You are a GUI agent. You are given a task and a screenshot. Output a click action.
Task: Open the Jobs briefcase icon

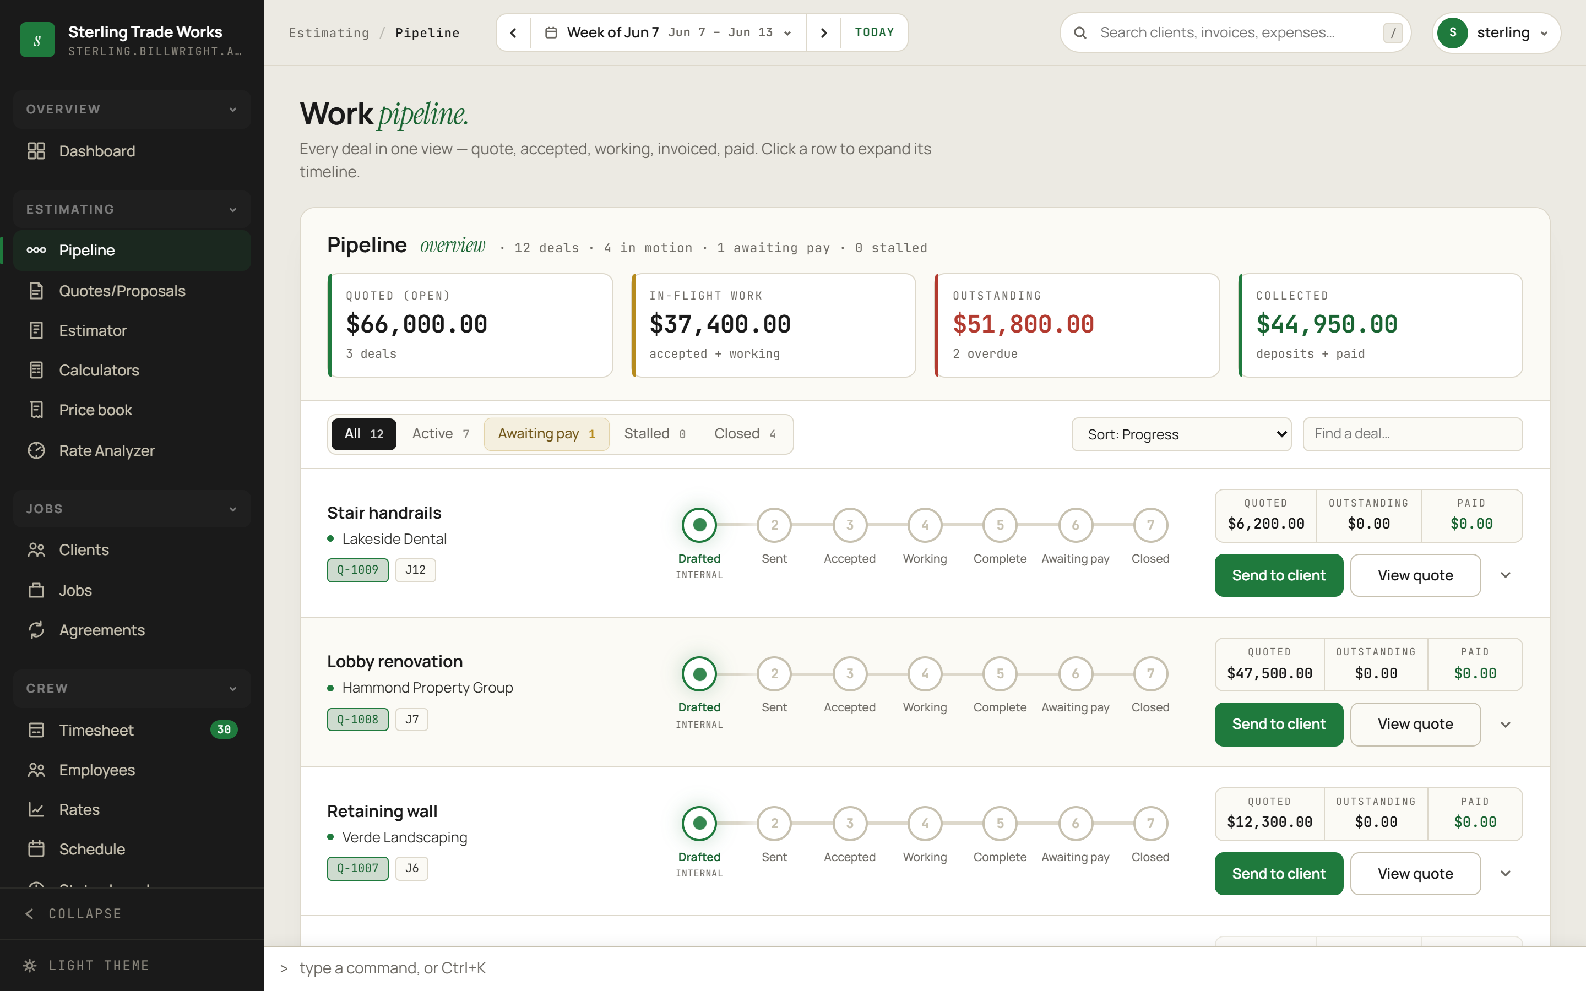pyautogui.click(x=36, y=590)
